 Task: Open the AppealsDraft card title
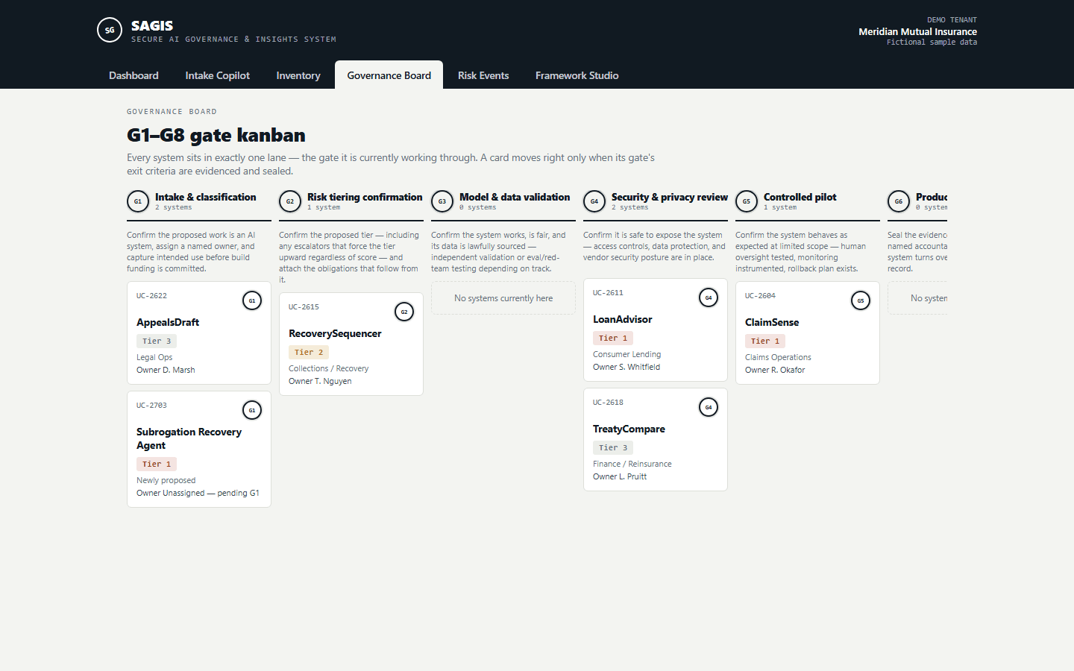168,322
